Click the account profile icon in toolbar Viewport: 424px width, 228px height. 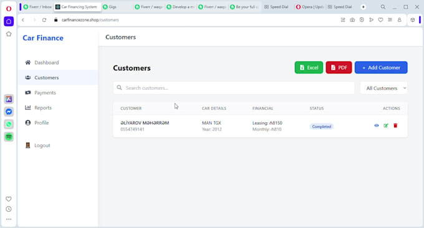(400, 20)
